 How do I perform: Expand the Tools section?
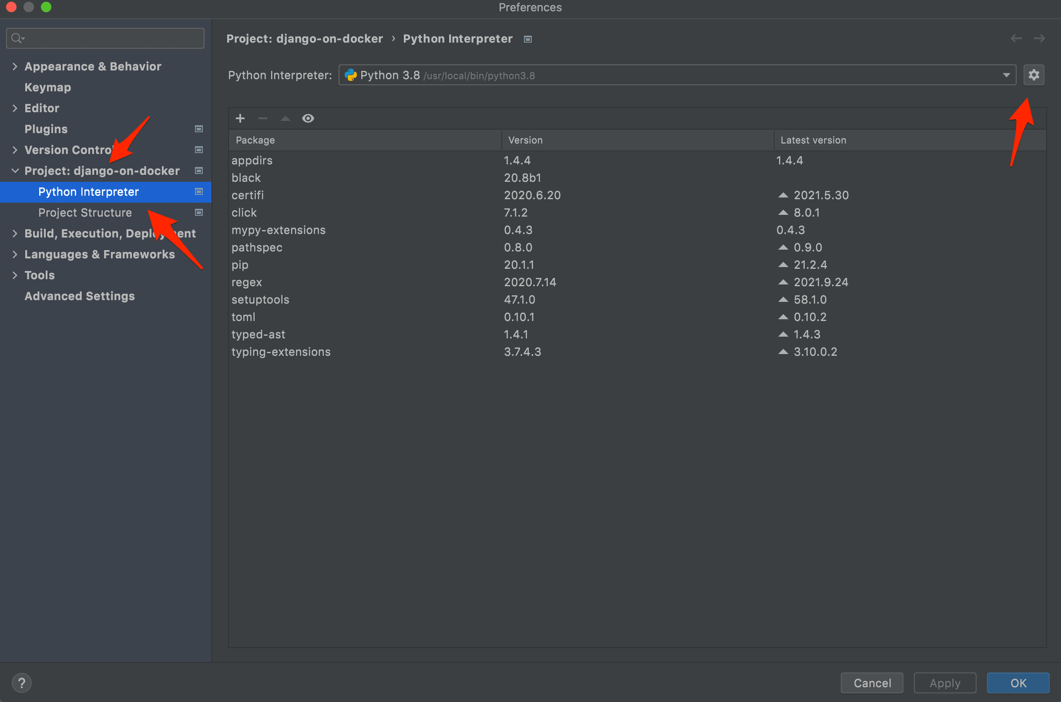[15, 275]
